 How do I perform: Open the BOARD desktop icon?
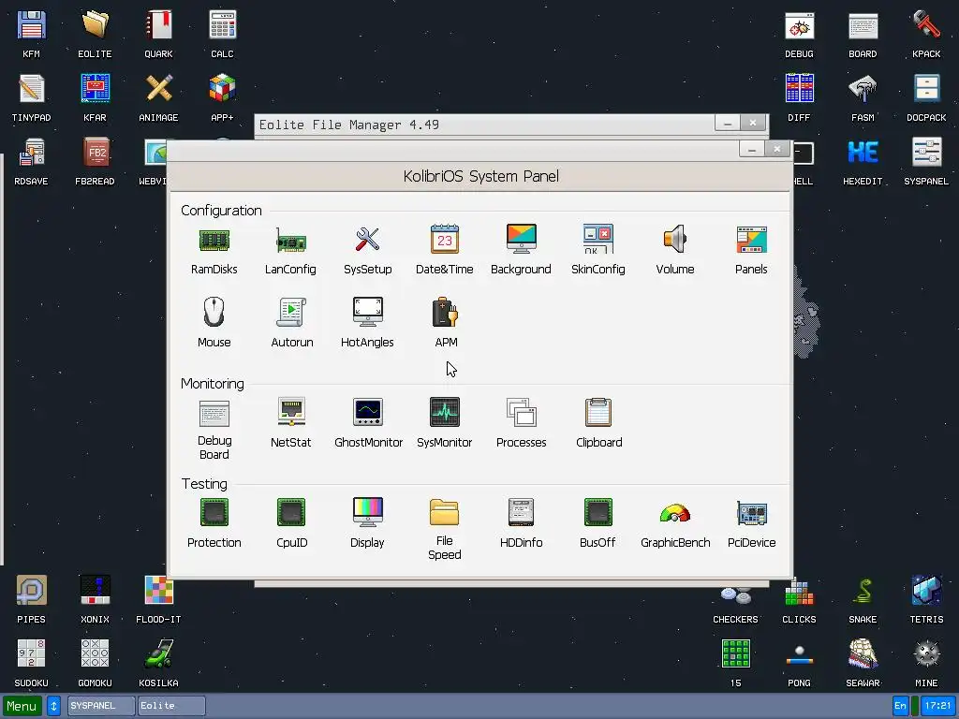(863, 25)
